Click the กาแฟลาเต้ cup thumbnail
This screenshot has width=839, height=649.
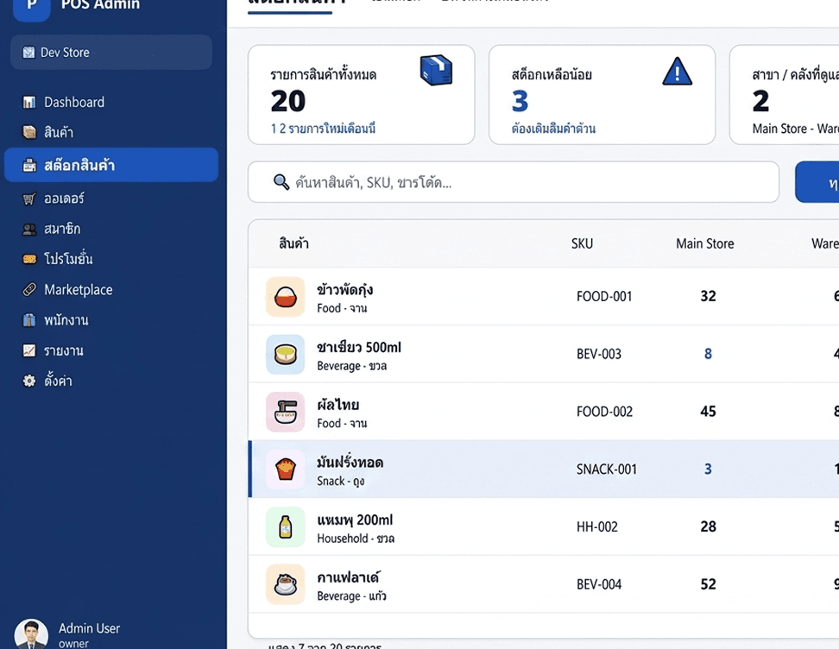click(285, 584)
